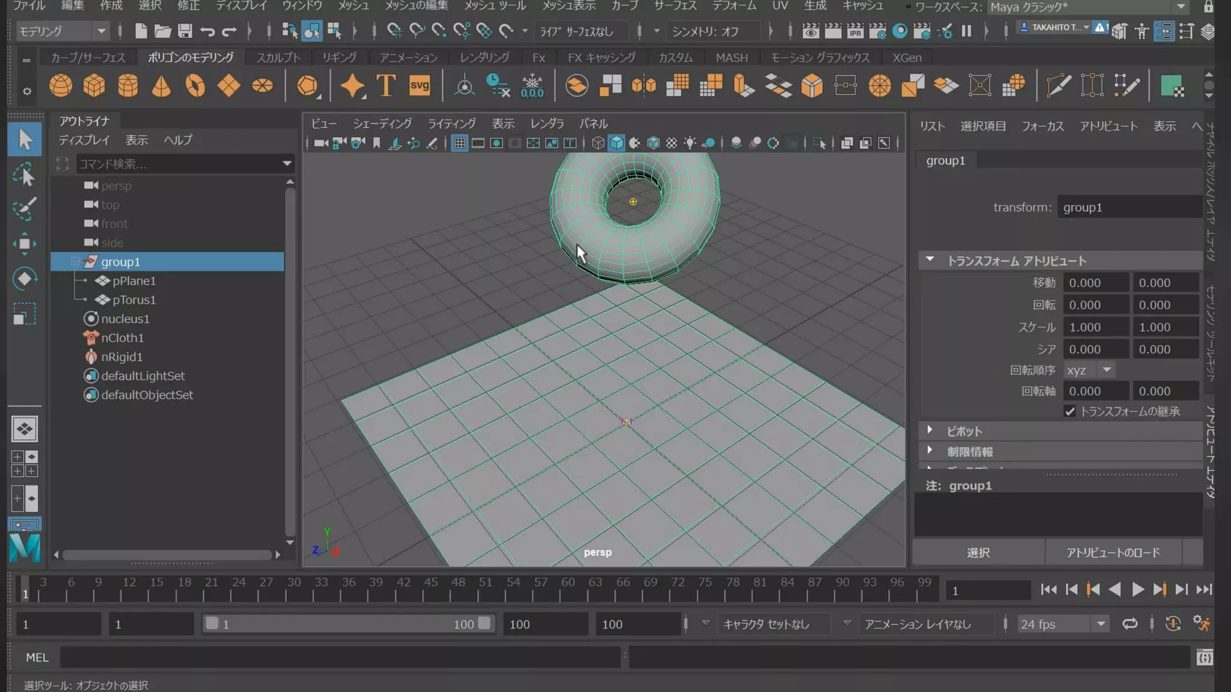Click the polygon sphere shelf icon
Screen dimensions: 1231x692
[61, 85]
